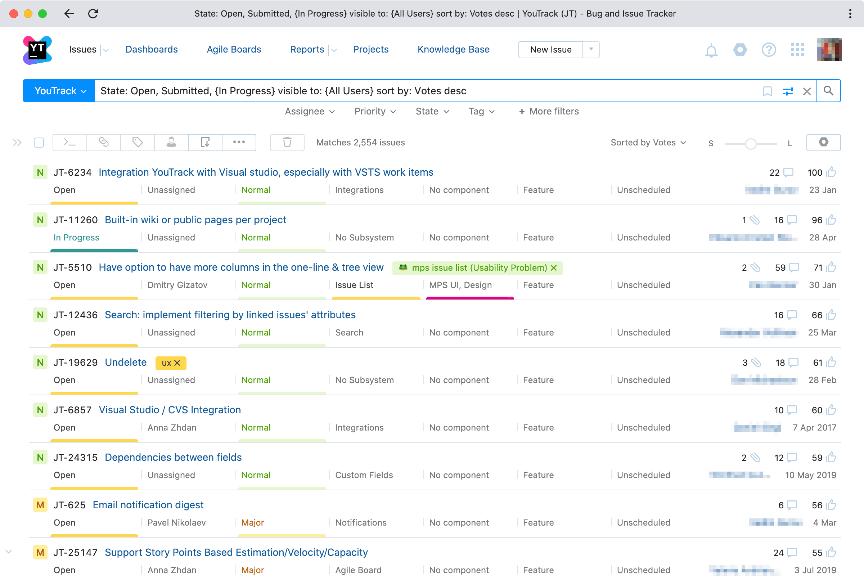Screen dimensions: 864x576
Task: Click the JT-11260 attachment paperclip
Action: click(x=755, y=220)
